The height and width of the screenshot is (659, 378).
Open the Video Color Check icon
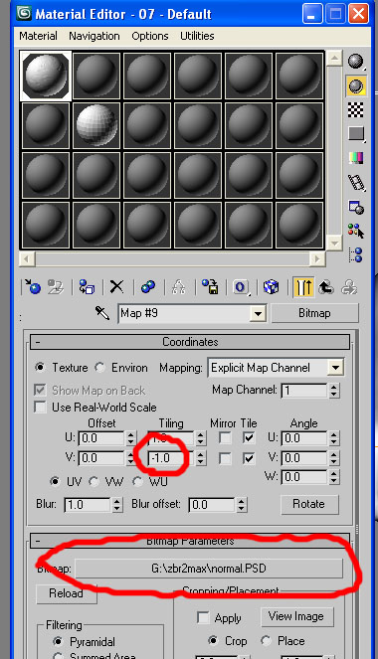[356, 158]
